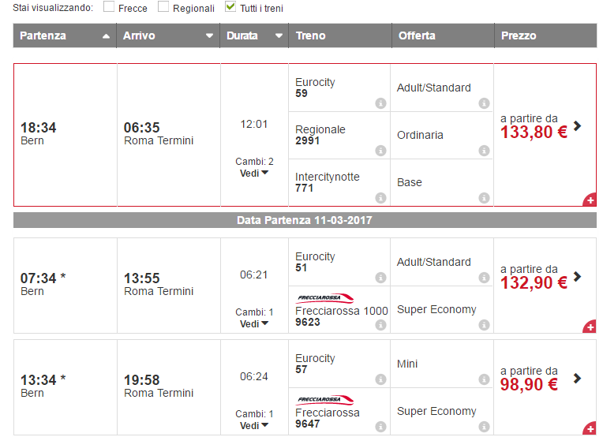Image resolution: width=603 pixels, height=437 pixels.
Task: Expand Vedi changes for 07:34 departure
Action: [254, 323]
